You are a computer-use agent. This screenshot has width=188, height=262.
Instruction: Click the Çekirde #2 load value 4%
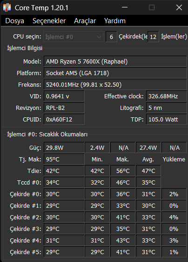(x=174, y=217)
